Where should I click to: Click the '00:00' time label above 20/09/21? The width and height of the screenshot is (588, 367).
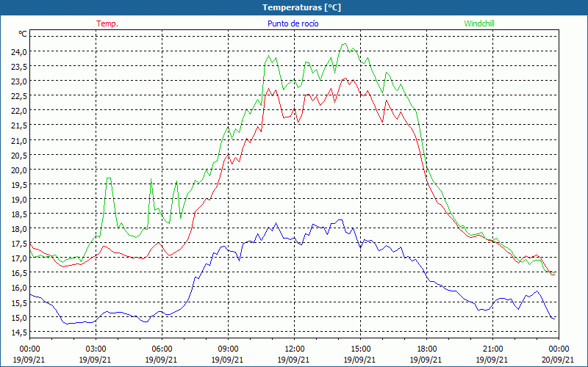[559, 349]
